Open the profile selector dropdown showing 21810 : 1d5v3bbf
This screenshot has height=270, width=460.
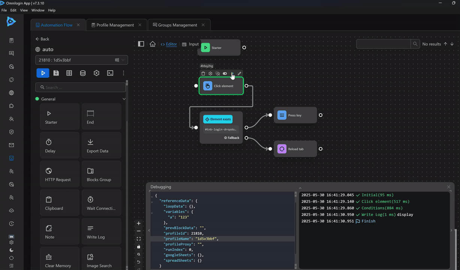point(122,60)
